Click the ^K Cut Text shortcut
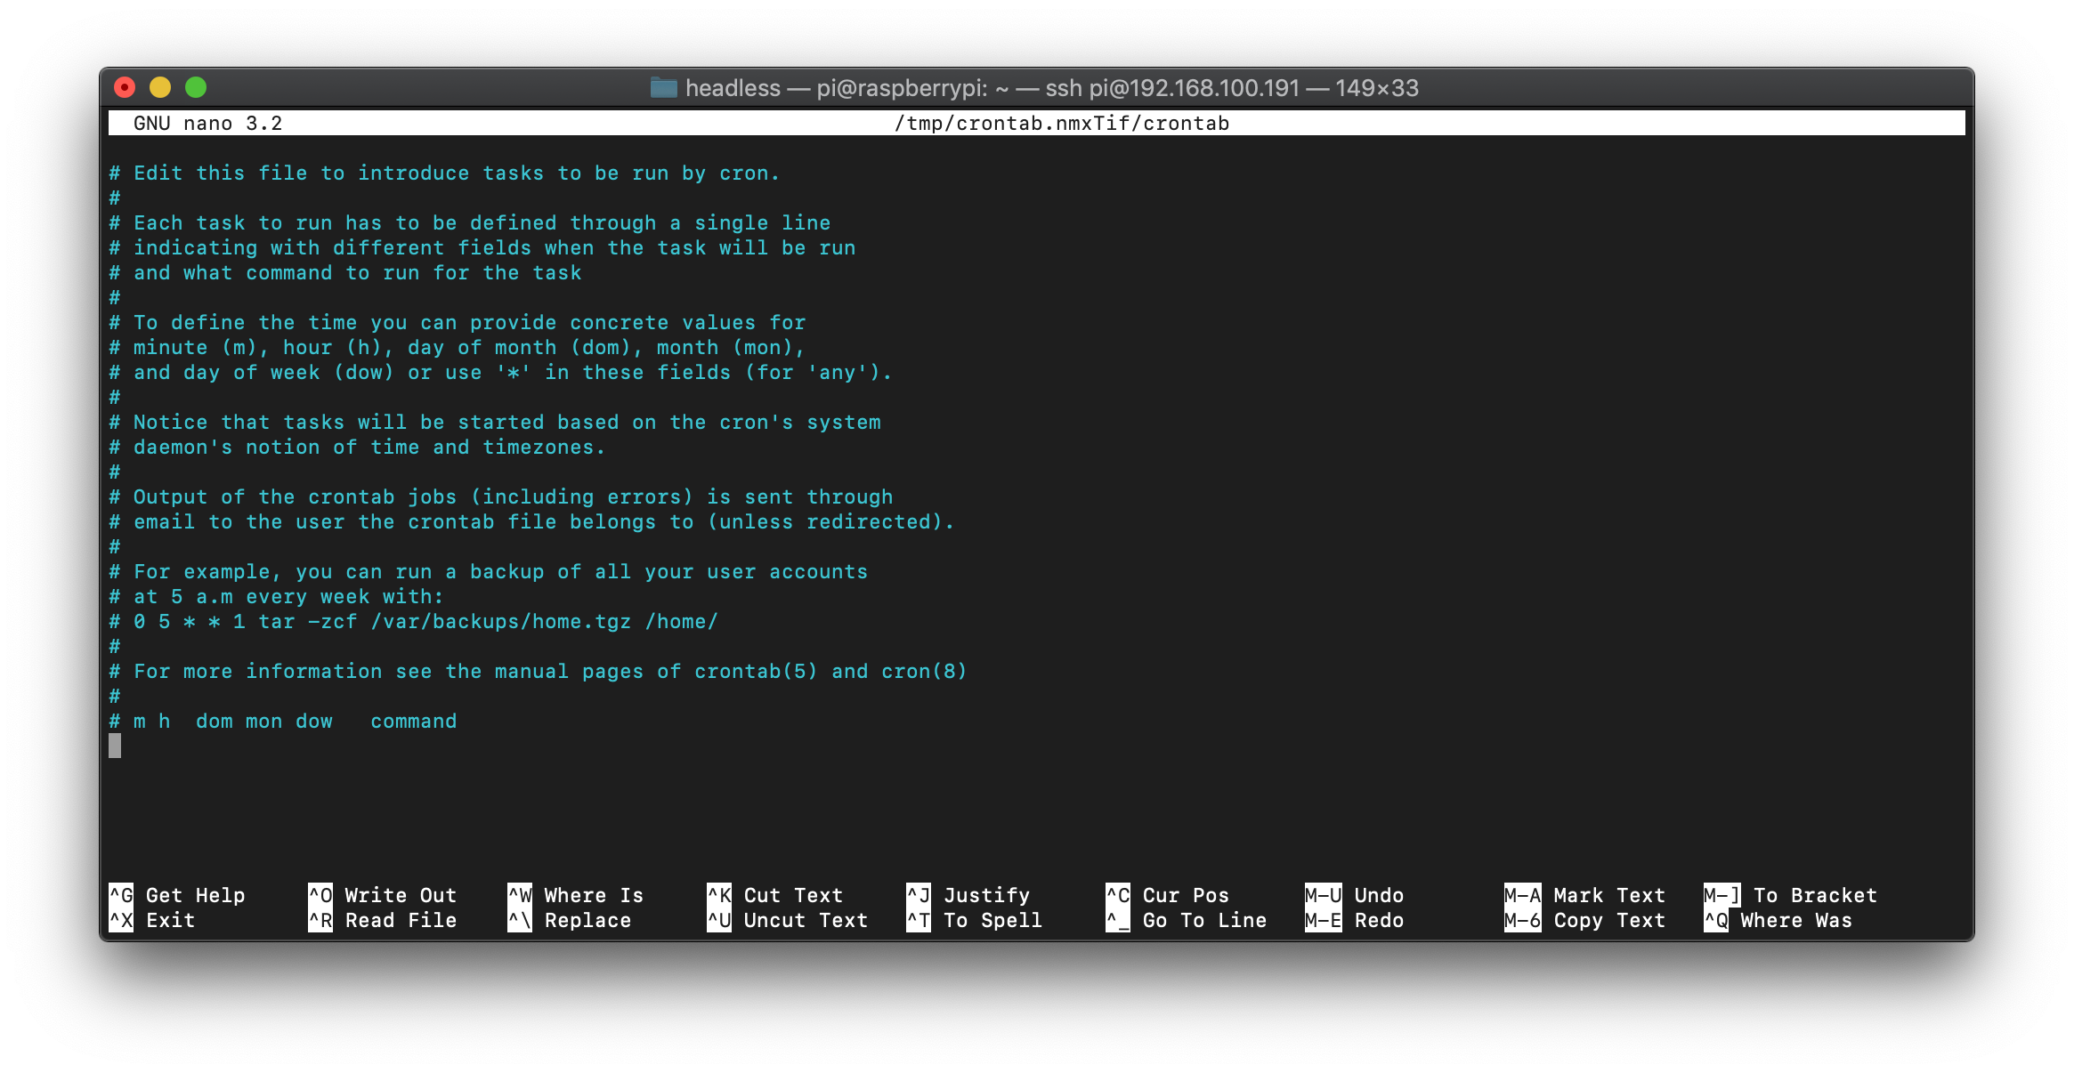Viewport: 2074px width, 1073px height. pyautogui.click(x=774, y=895)
